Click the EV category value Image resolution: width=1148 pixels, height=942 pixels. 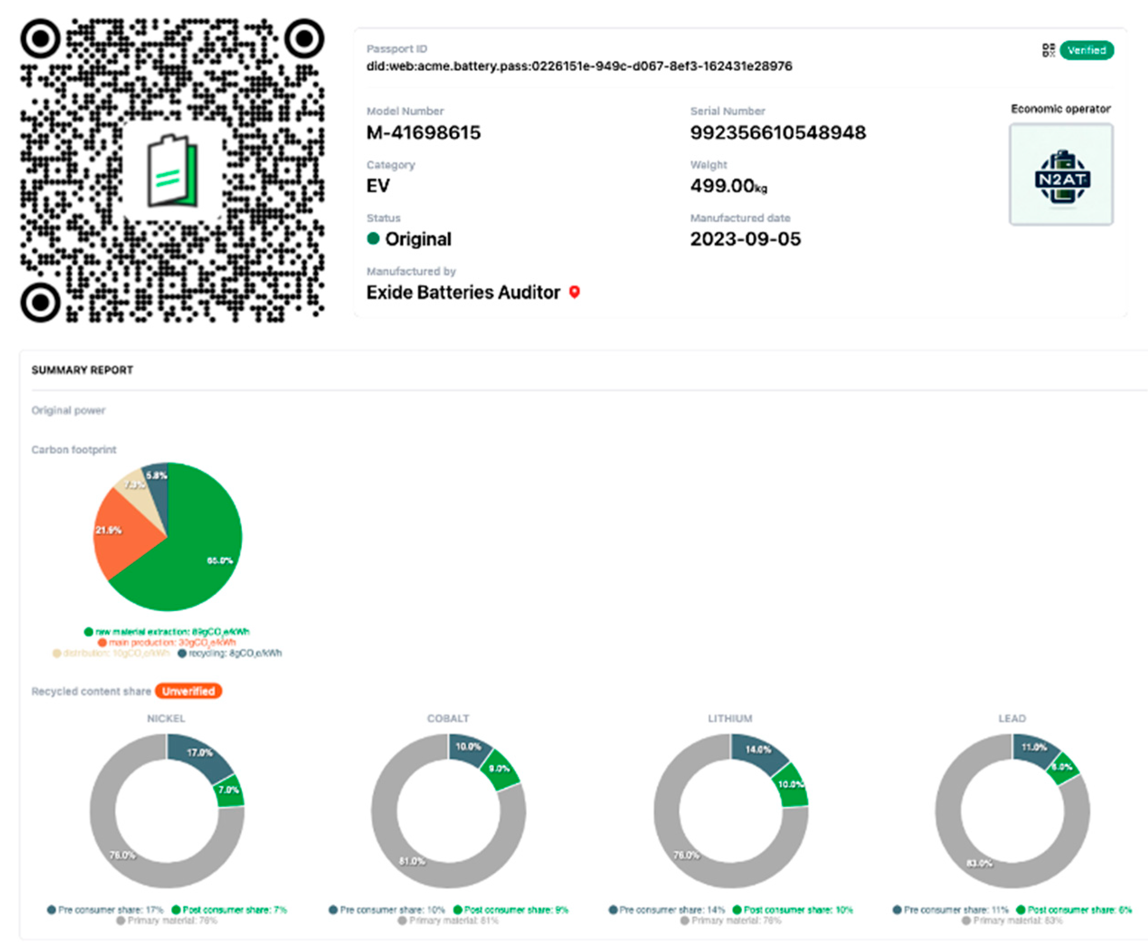coord(378,186)
